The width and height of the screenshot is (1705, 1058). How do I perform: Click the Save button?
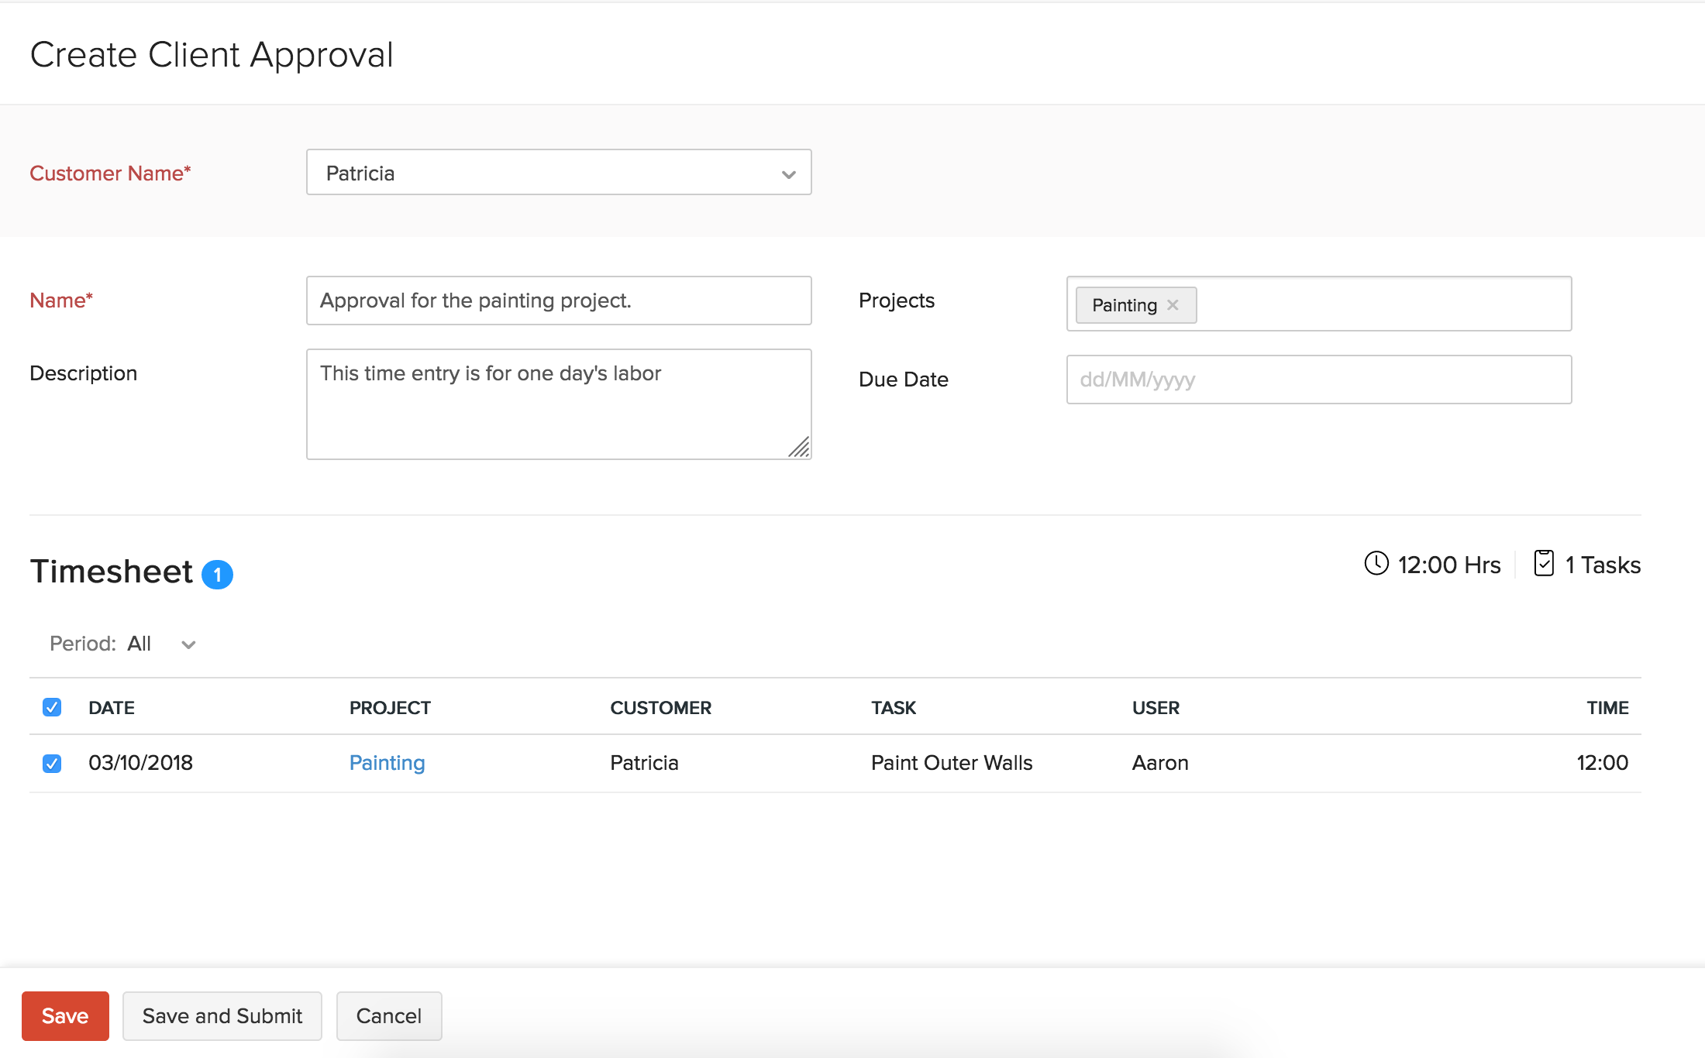click(65, 1015)
